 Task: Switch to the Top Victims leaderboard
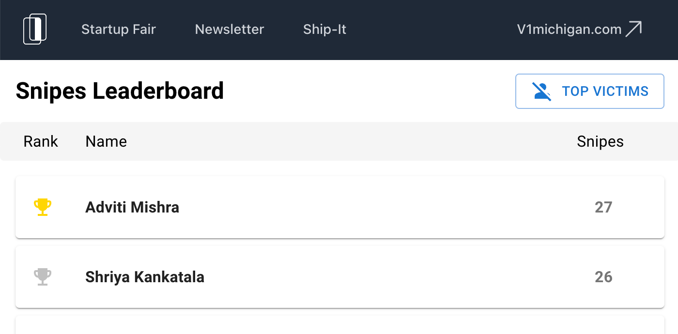click(590, 91)
